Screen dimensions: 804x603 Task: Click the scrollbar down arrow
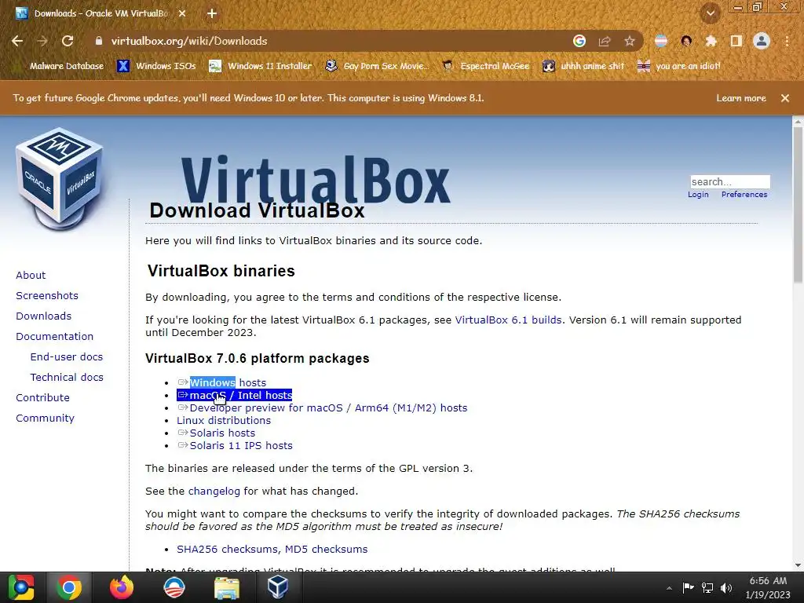[798, 565]
